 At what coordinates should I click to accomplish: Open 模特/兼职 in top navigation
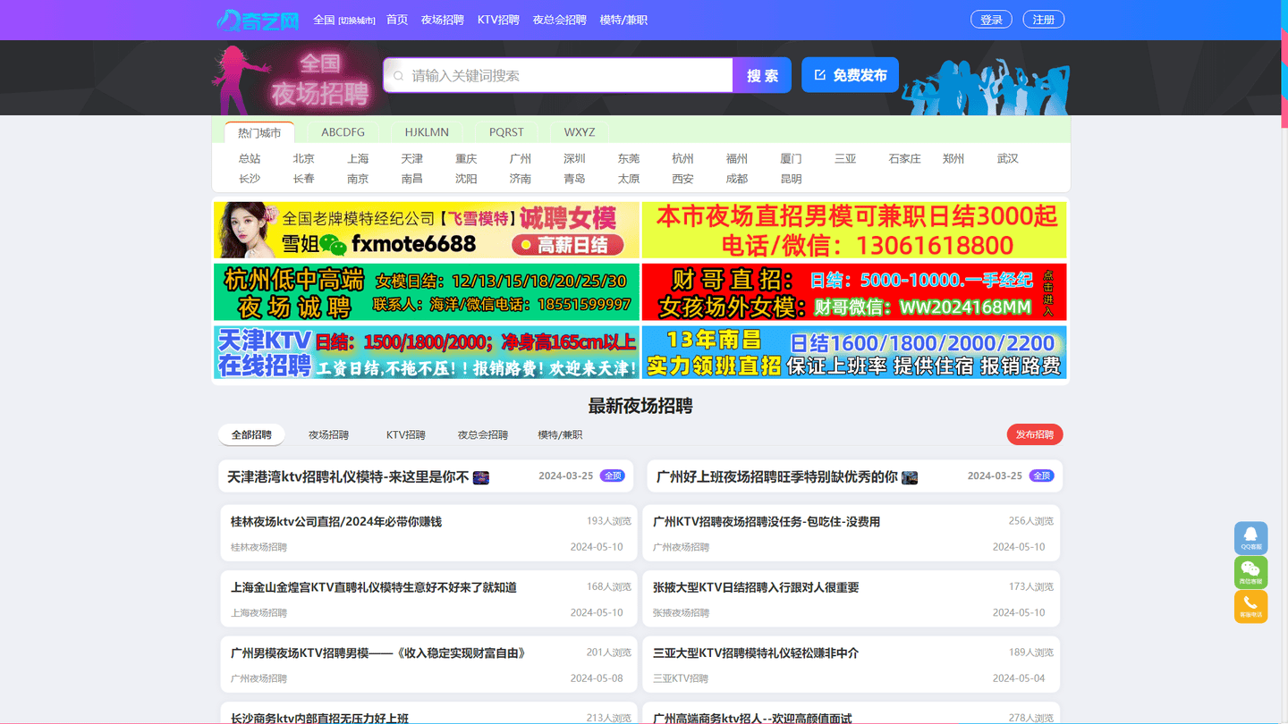(623, 20)
